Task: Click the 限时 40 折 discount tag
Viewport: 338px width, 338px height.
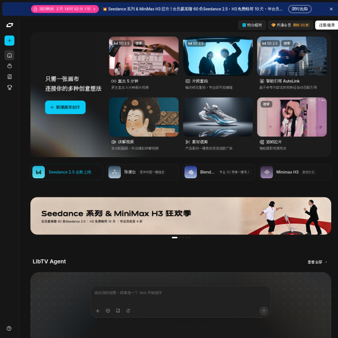Action: [301, 25]
